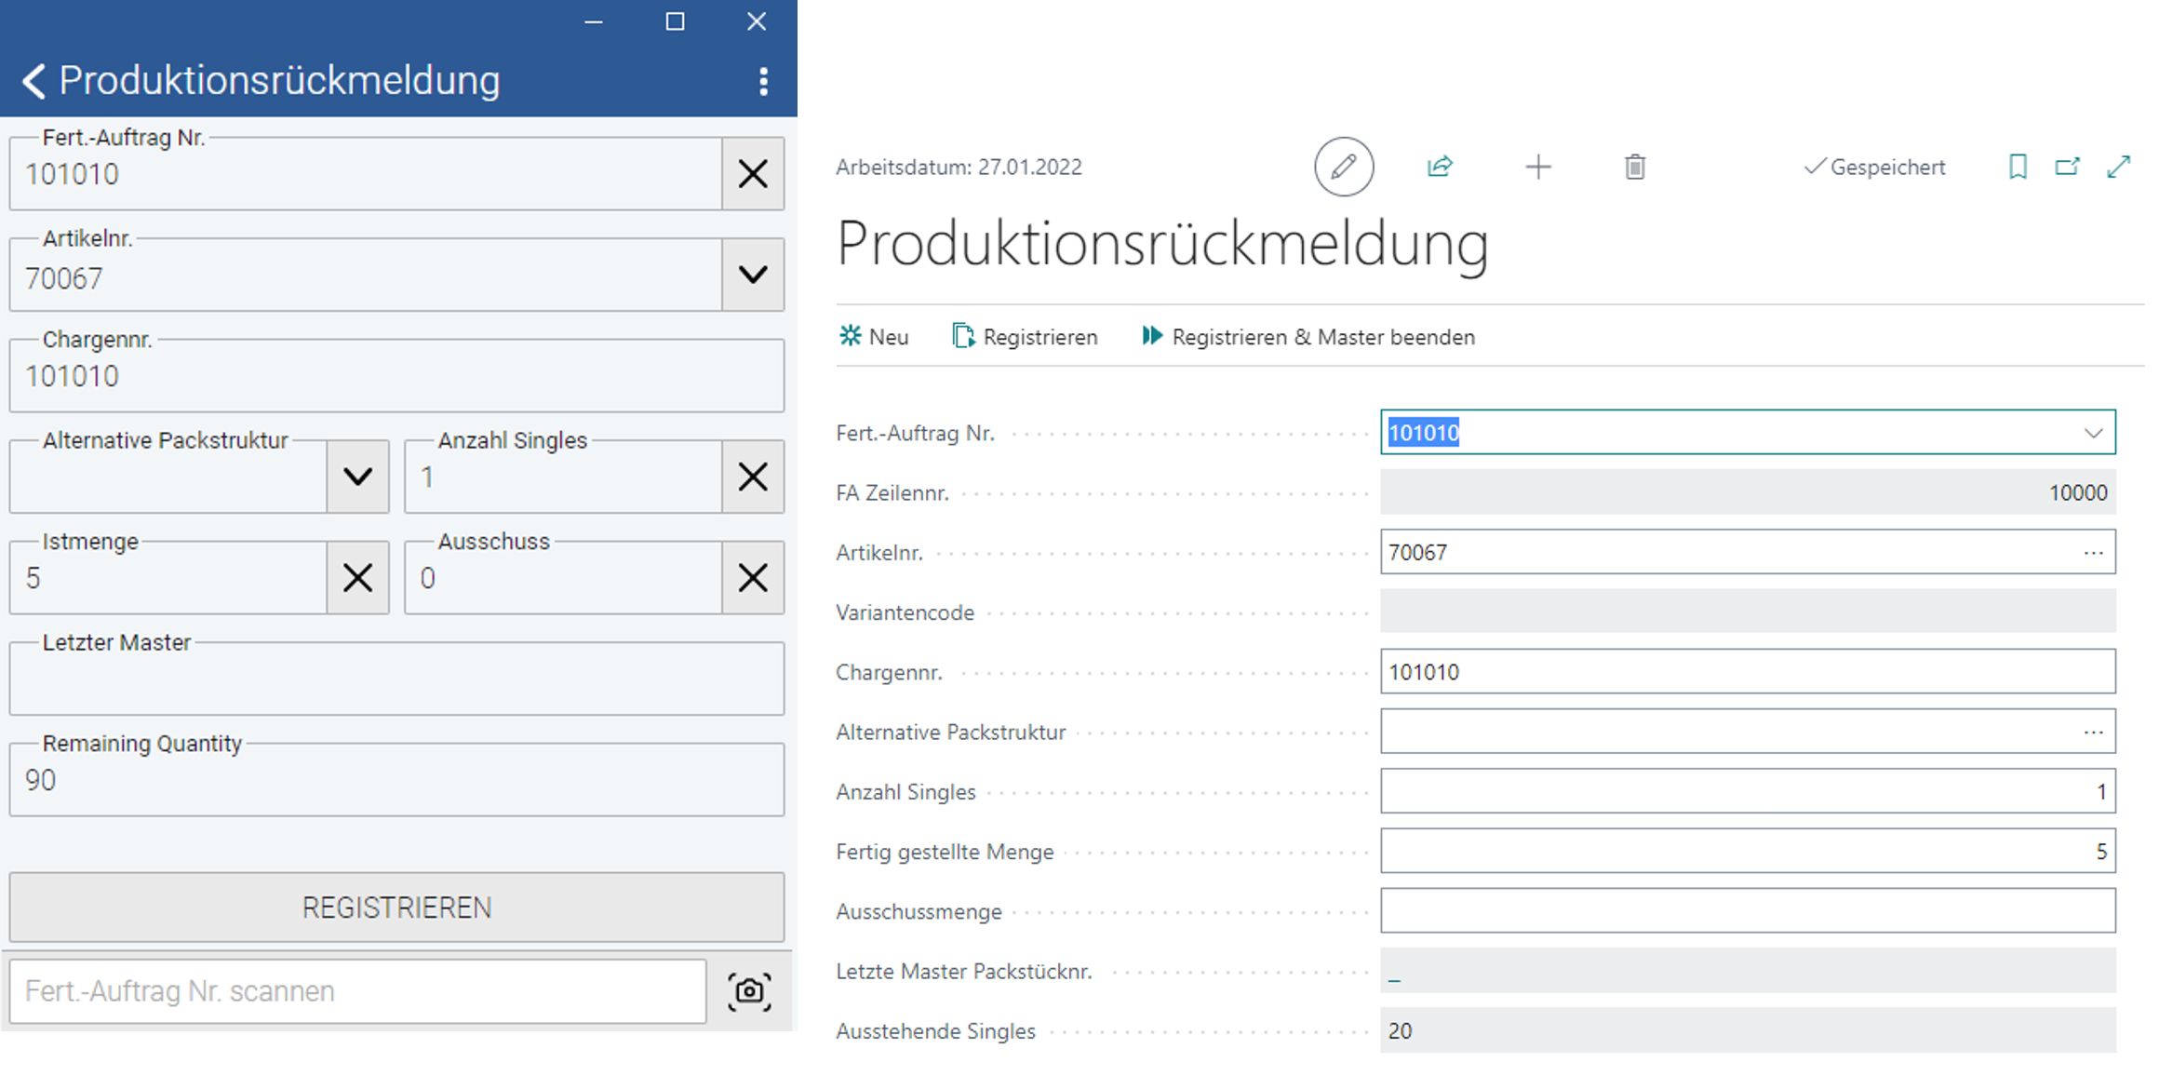The height and width of the screenshot is (1089, 2159).
Task: Expand page with diagonal arrows icon
Action: point(2119,167)
